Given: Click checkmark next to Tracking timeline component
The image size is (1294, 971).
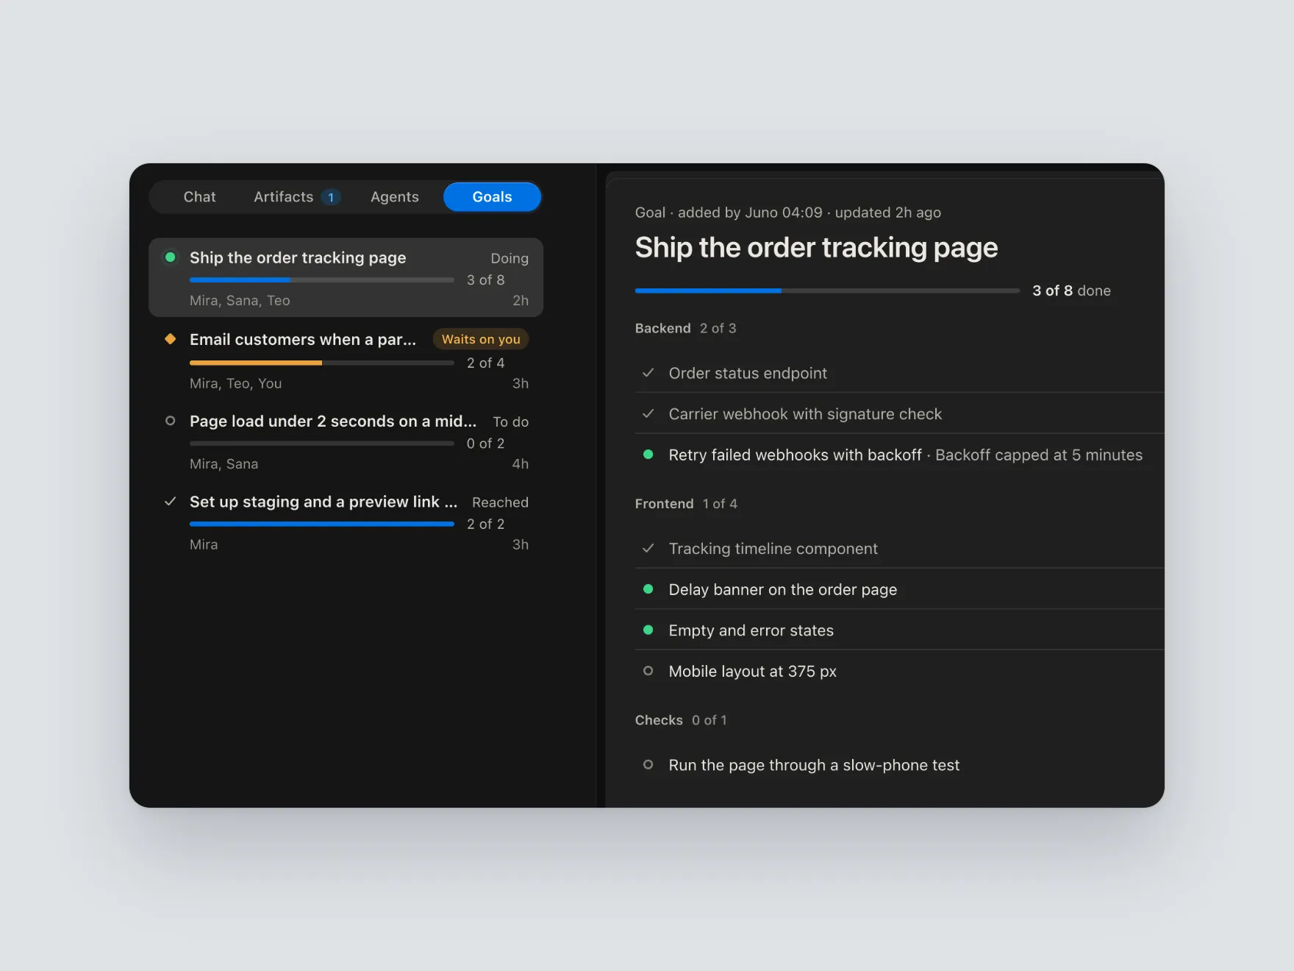Looking at the screenshot, I should point(648,548).
